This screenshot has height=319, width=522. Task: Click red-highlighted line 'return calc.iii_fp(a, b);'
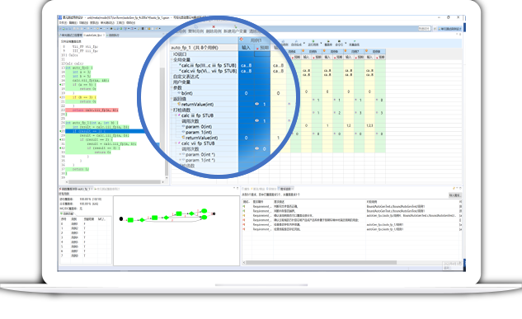pyautogui.click(x=92, y=110)
